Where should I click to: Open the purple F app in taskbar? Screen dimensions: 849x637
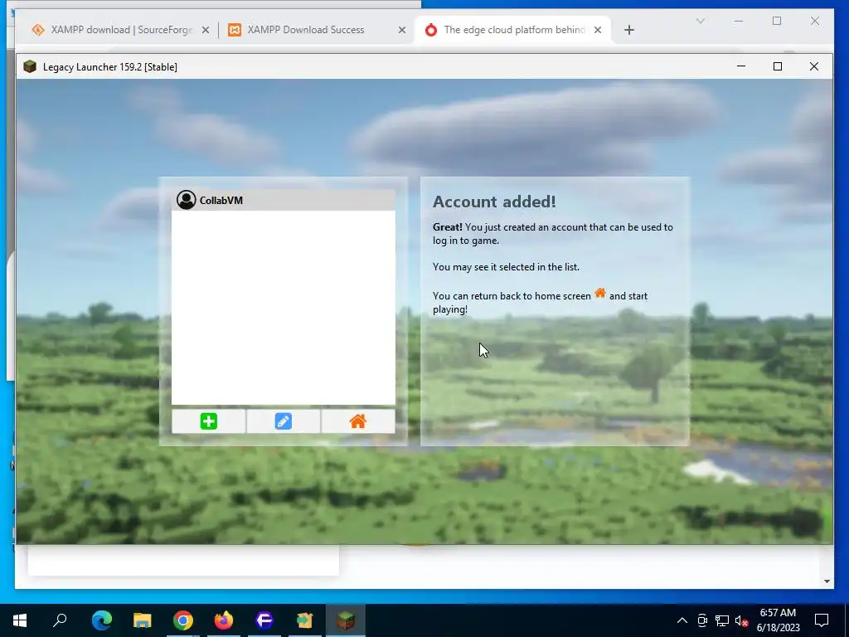tap(264, 620)
